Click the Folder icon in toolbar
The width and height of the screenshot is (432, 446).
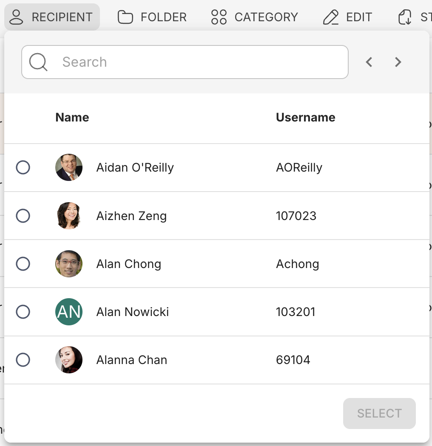125,17
